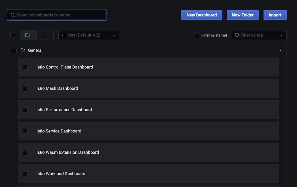The height and width of the screenshot is (187, 297).
Task: Switch to list view icon
Action: [x=44, y=35]
